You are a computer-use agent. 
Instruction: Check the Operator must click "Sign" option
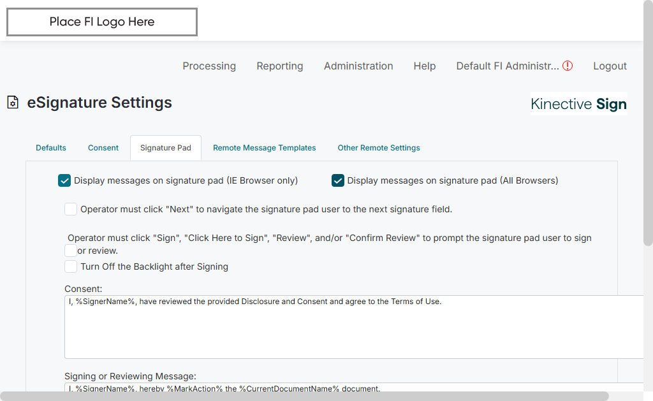click(71, 251)
